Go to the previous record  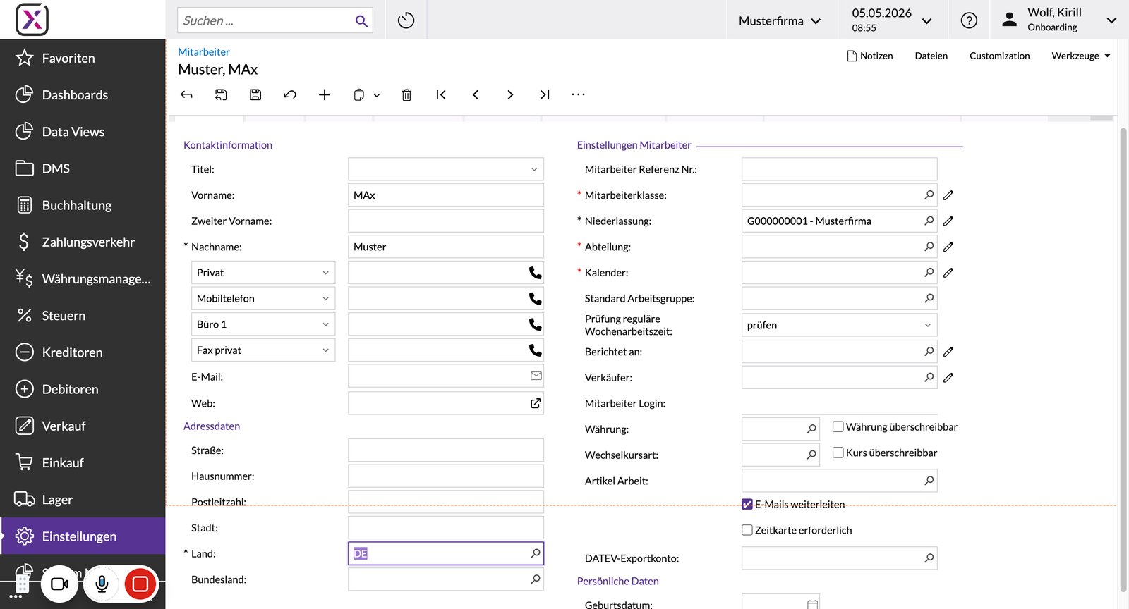[476, 94]
